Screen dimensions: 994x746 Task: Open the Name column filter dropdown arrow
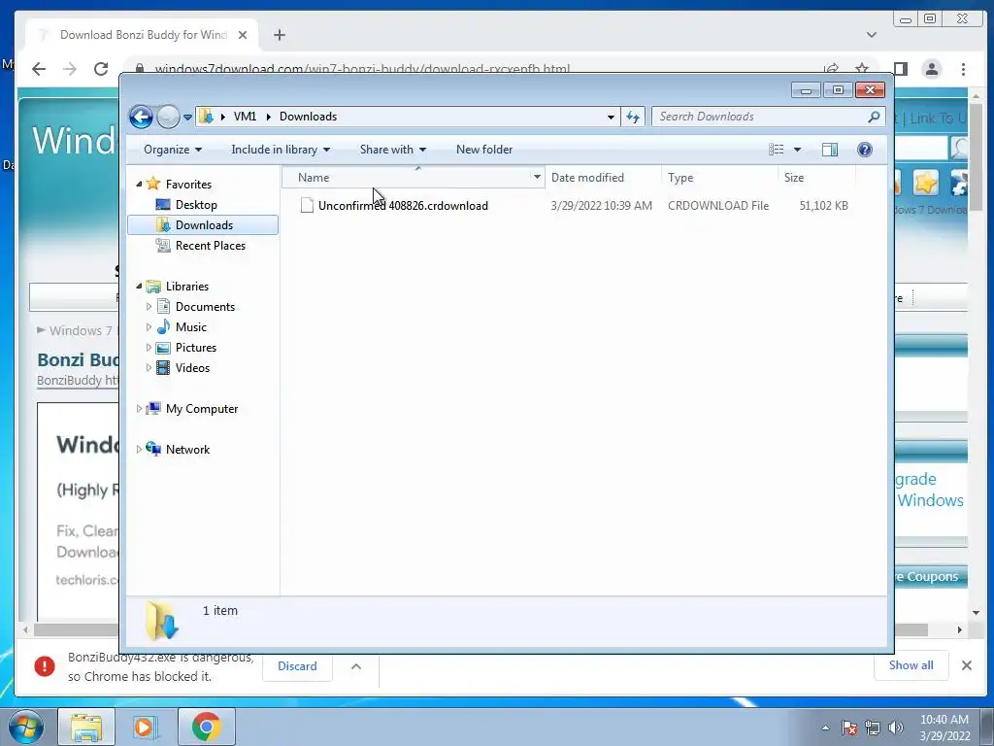pyautogui.click(x=537, y=178)
